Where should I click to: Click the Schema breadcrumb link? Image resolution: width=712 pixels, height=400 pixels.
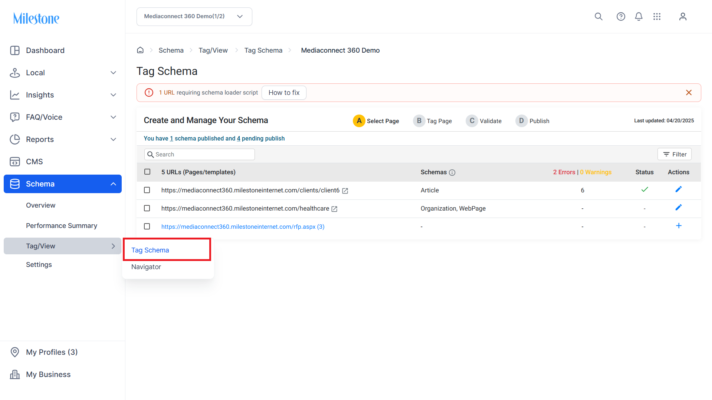coord(171,50)
